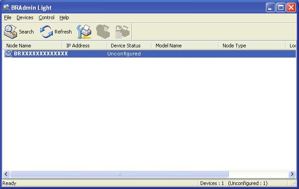Open the Devices menu
Viewport: 299px width, 189px height.
25,17
